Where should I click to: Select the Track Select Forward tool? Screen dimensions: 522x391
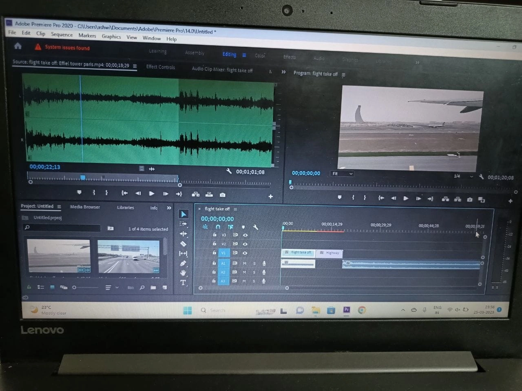[183, 224]
